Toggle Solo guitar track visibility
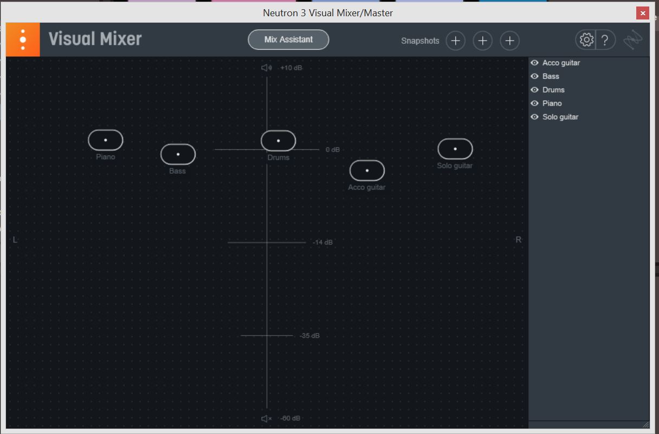The height and width of the screenshot is (434, 659). (x=534, y=117)
